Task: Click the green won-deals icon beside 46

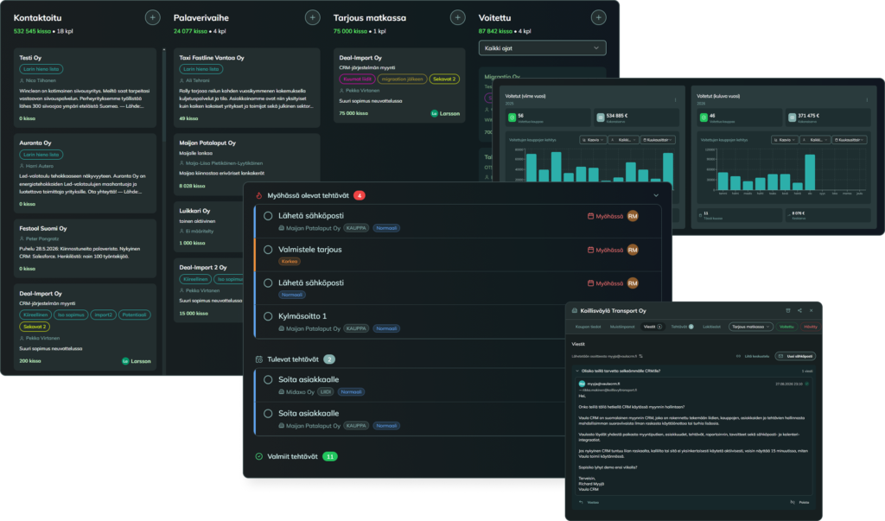Action: [704, 118]
